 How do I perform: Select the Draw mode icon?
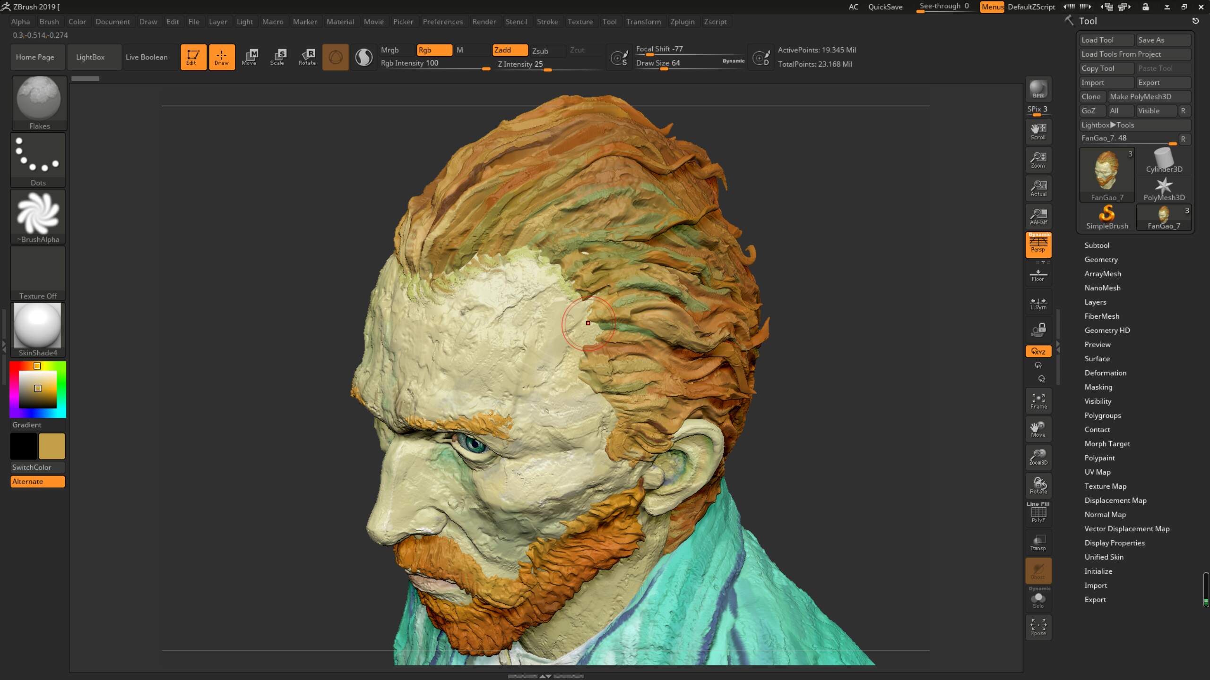[x=222, y=57]
